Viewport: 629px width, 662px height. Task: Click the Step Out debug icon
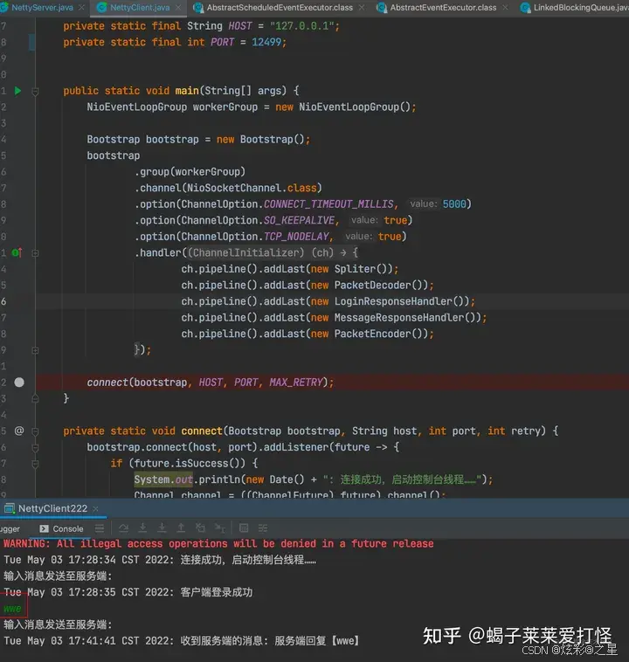(x=181, y=528)
